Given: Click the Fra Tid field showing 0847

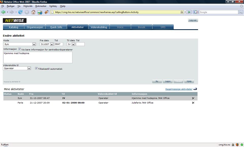Looking at the screenshot, I should [x=59, y=44].
